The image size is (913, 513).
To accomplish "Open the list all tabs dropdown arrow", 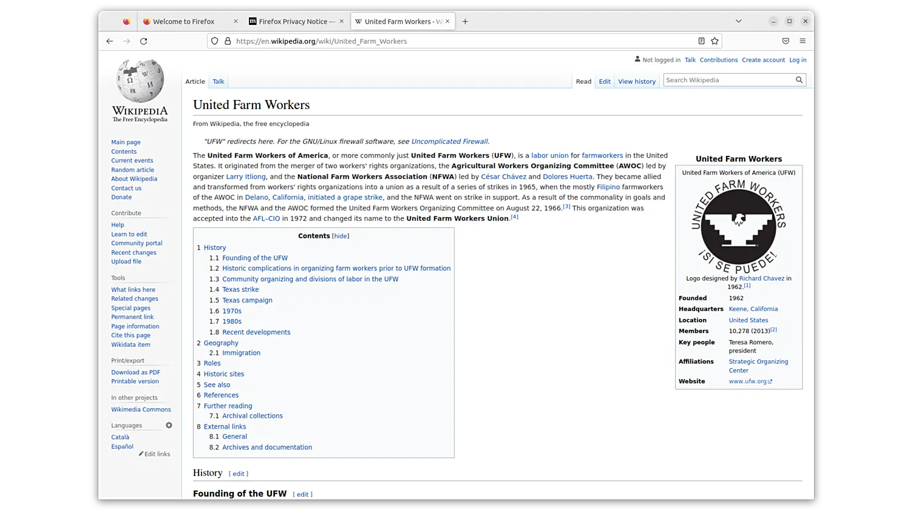I will coord(739,21).
